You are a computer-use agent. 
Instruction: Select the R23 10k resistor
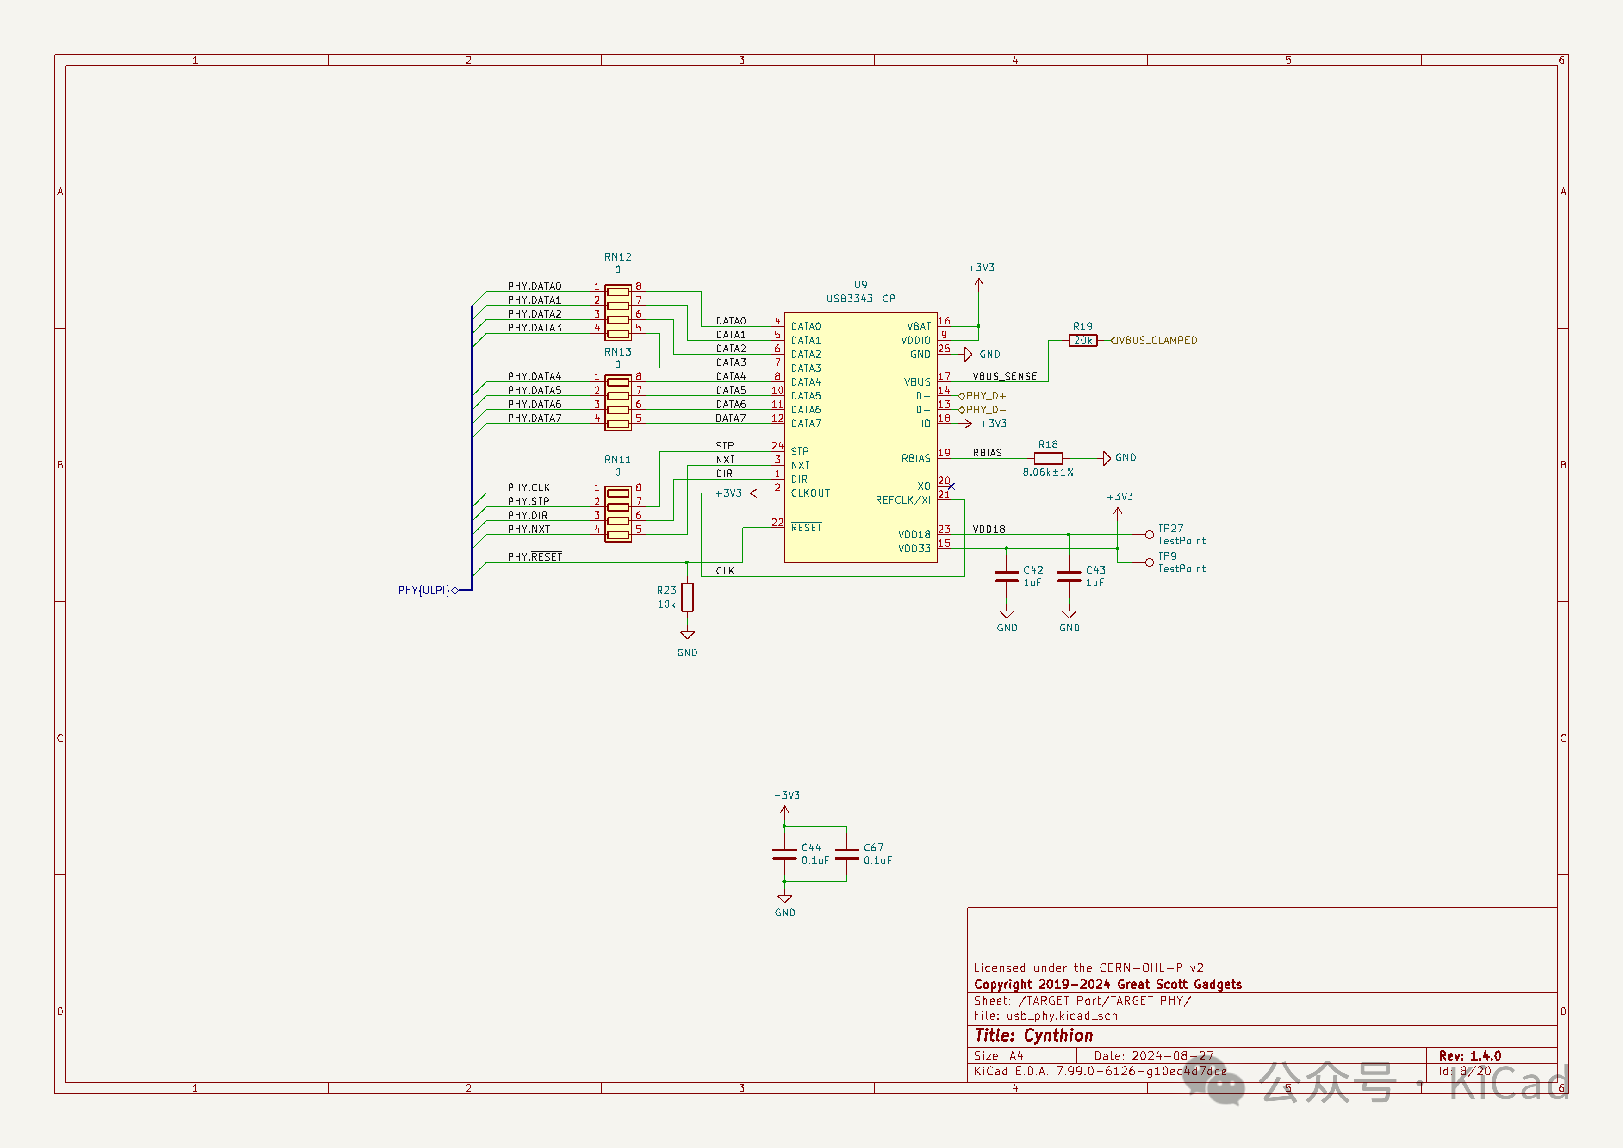(687, 597)
